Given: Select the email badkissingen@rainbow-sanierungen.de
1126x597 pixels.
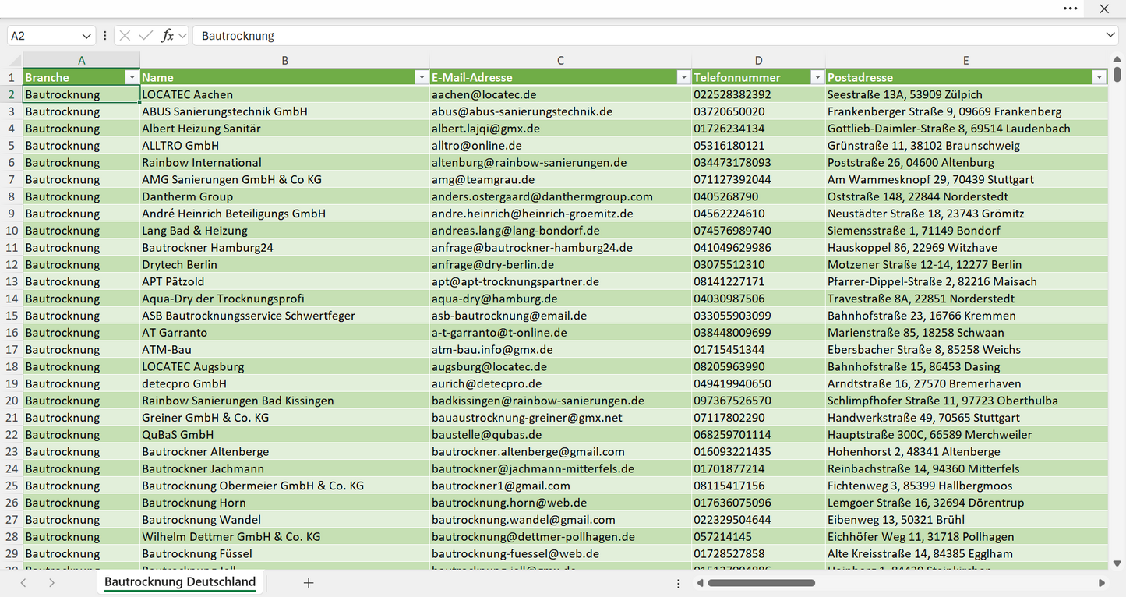Looking at the screenshot, I should tap(561, 401).
